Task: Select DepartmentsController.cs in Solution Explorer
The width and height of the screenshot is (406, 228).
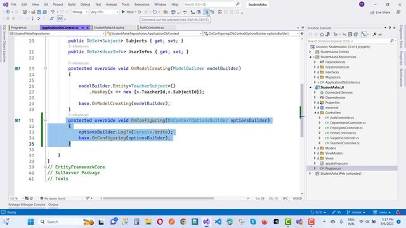Action: click(348, 123)
